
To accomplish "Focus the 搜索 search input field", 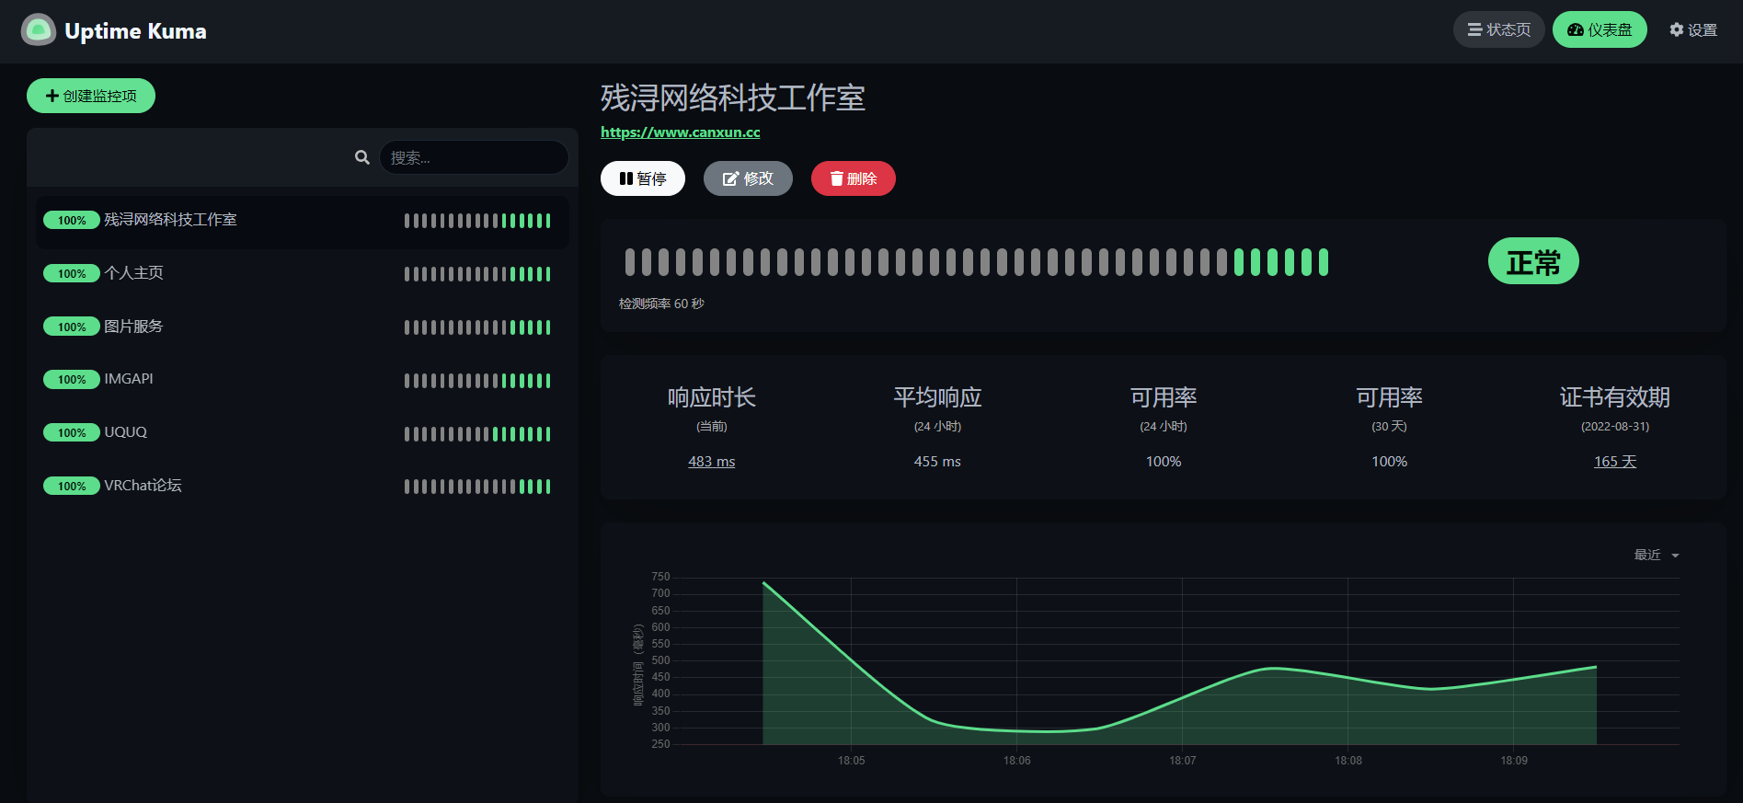I will [474, 157].
